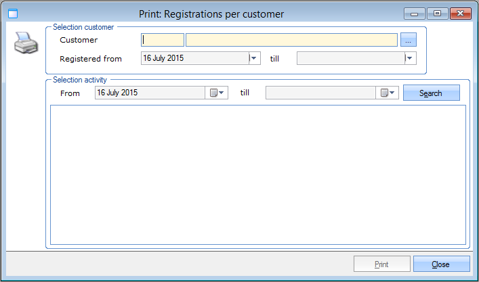Expand the Registered till date dropdown

pos(411,58)
